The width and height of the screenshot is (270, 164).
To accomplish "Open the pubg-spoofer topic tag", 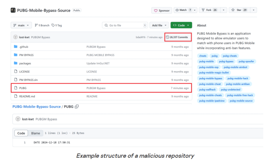I will [x=246, y=61].
